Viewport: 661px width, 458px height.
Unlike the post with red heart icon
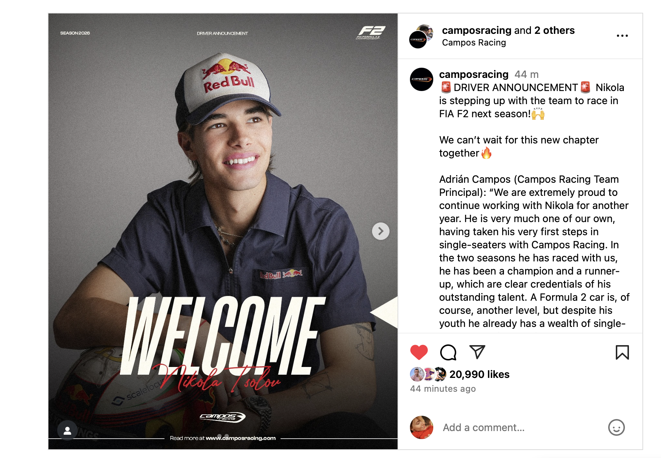pos(419,352)
